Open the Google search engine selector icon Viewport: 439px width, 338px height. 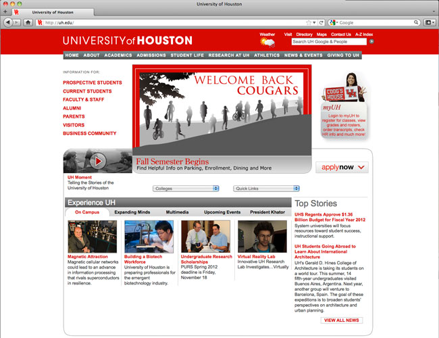pos(332,22)
